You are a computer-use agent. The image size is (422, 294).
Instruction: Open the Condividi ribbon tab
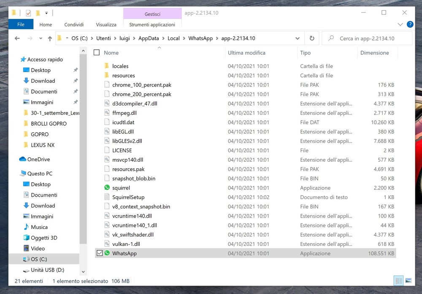point(74,24)
